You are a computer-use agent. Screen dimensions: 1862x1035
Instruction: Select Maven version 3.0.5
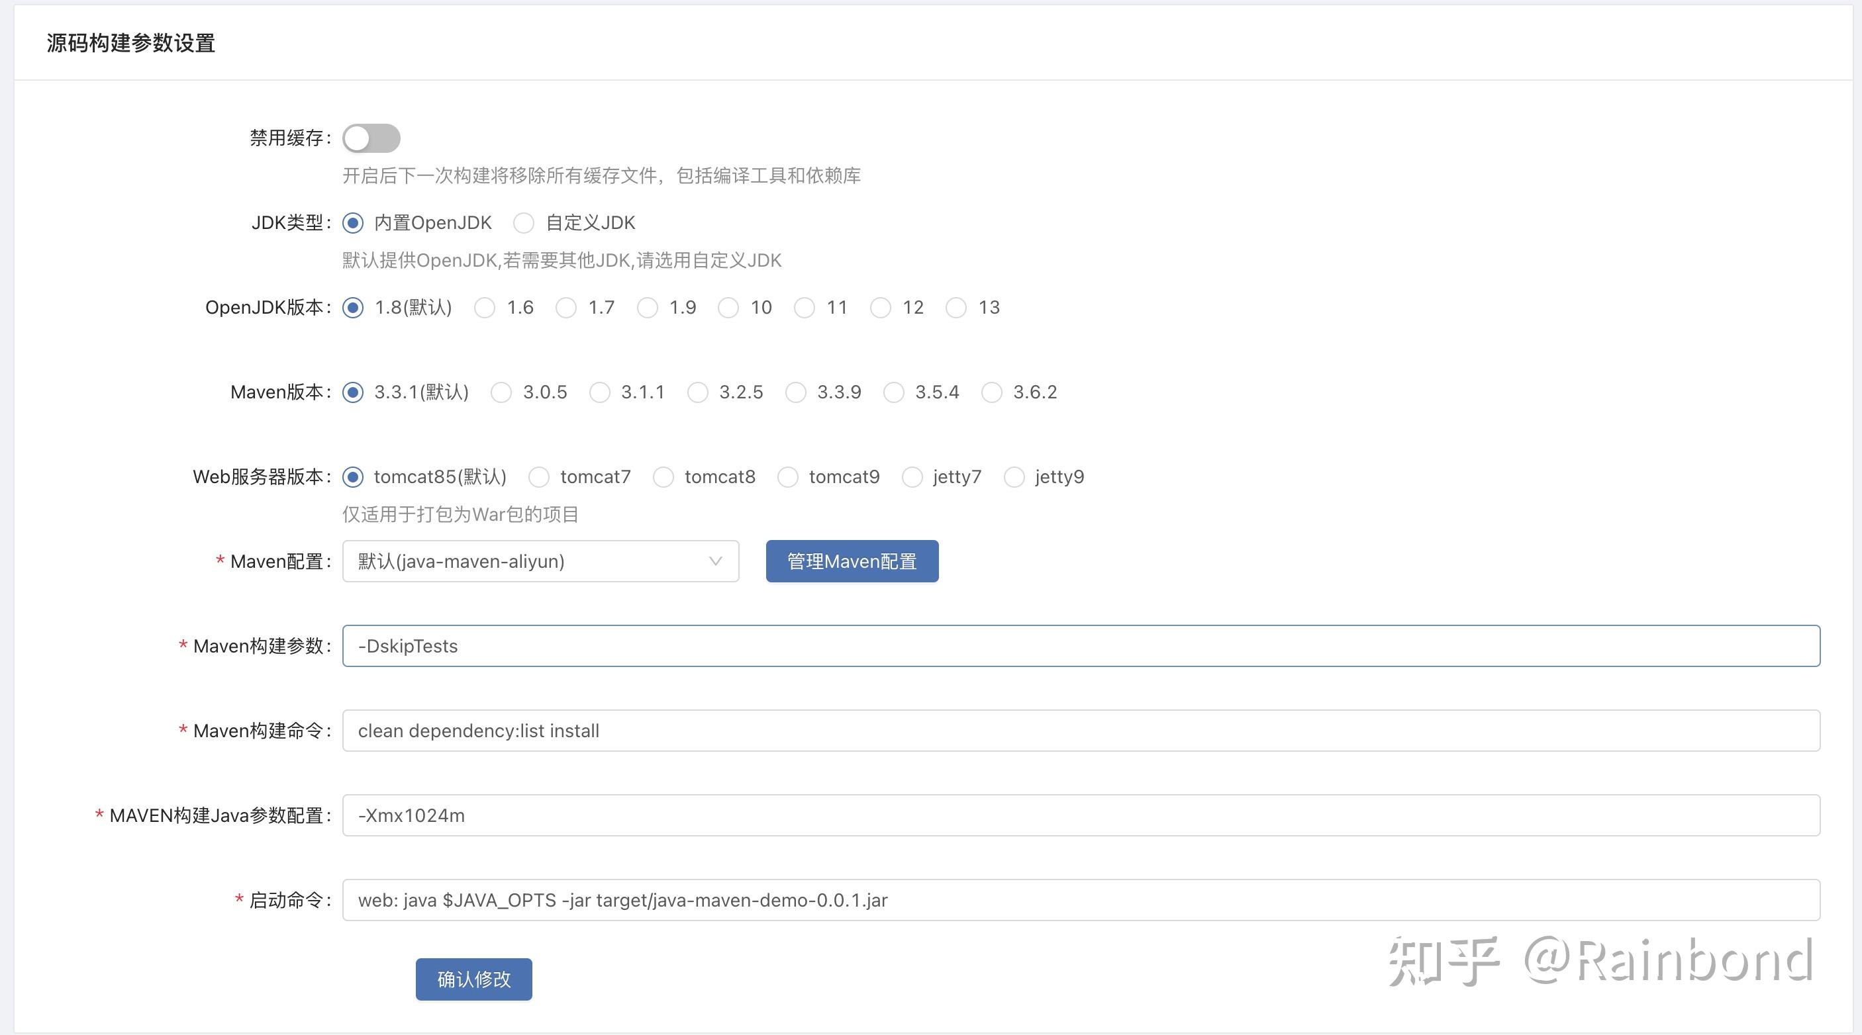click(x=501, y=393)
